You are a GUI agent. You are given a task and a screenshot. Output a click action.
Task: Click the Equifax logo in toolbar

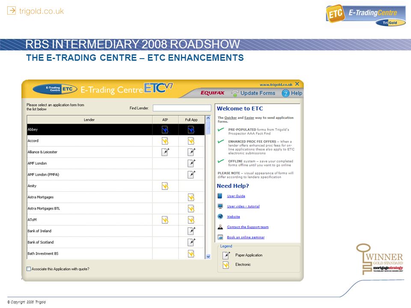coord(213,93)
